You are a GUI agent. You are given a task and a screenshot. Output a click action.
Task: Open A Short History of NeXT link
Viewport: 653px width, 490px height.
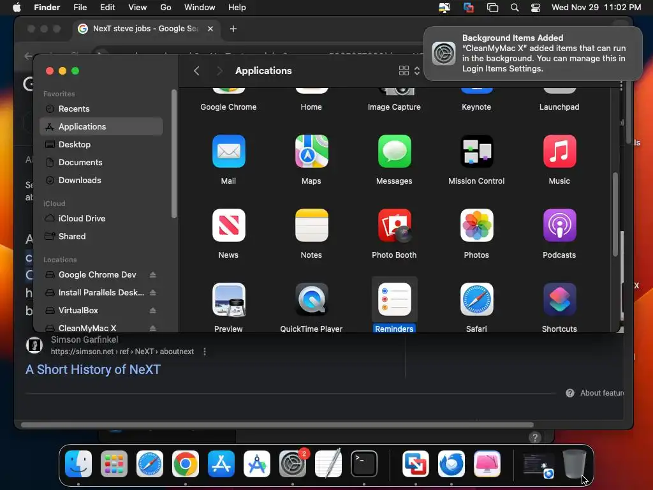click(x=93, y=369)
